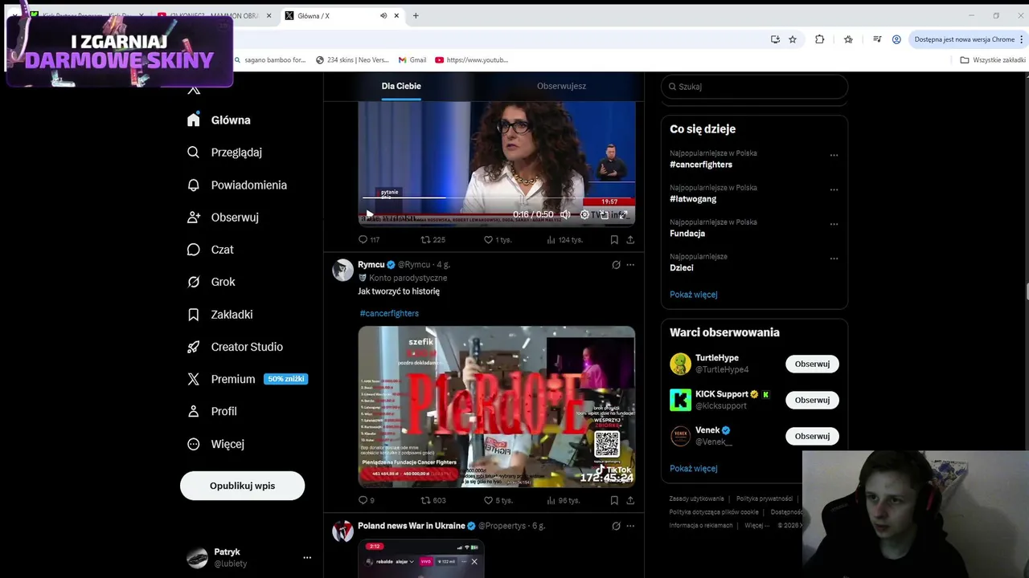1029x578 pixels.
Task: Follow TurtleHype with Obserwuj button
Action: (x=812, y=364)
